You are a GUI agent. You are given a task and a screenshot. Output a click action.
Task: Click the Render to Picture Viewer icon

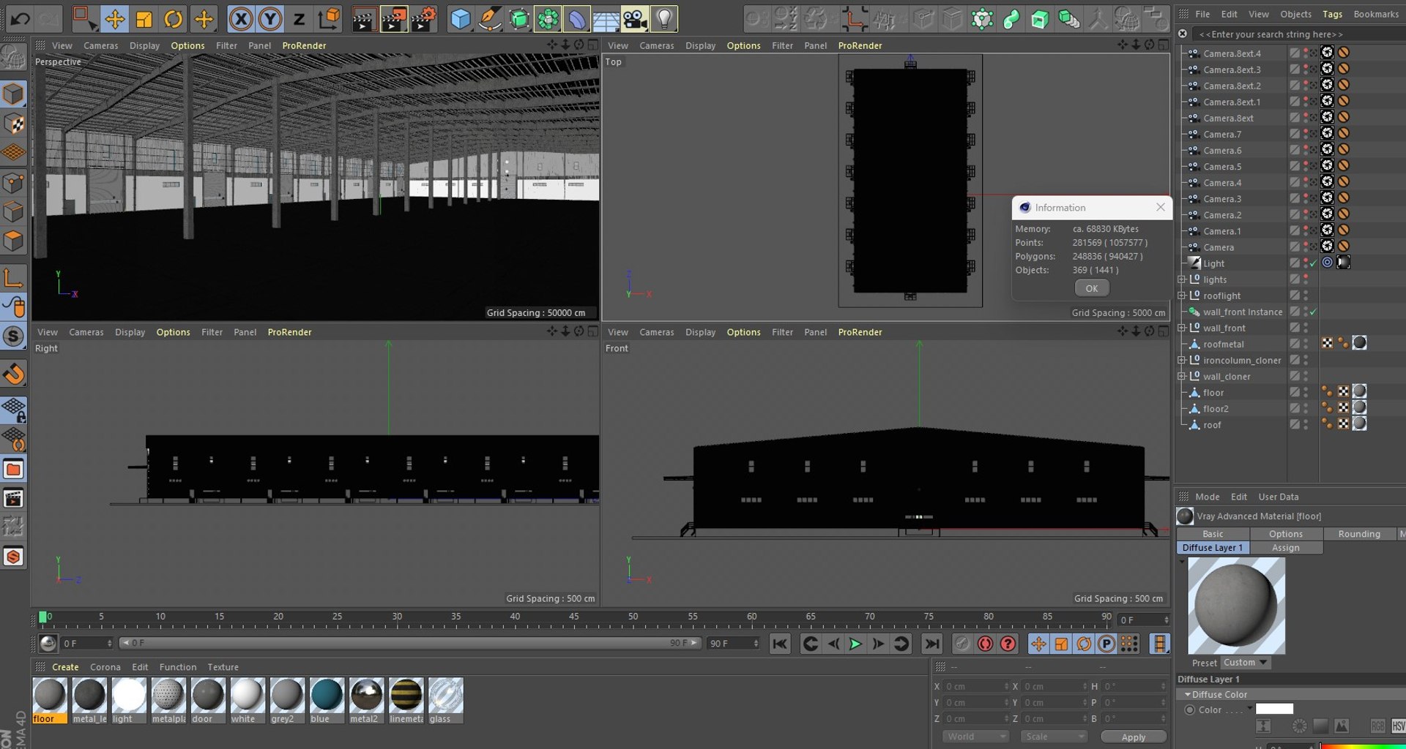click(x=393, y=19)
